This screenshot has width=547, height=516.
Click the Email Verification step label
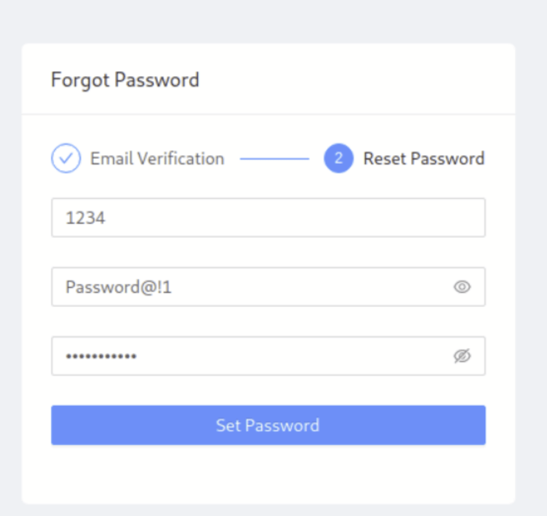point(156,158)
